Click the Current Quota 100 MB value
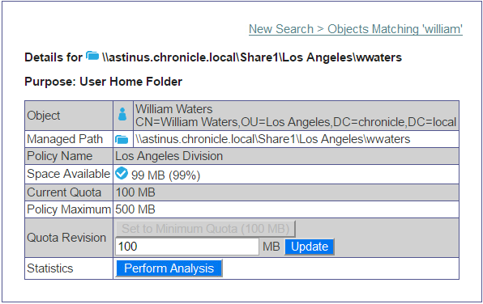 (x=135, y=192)
